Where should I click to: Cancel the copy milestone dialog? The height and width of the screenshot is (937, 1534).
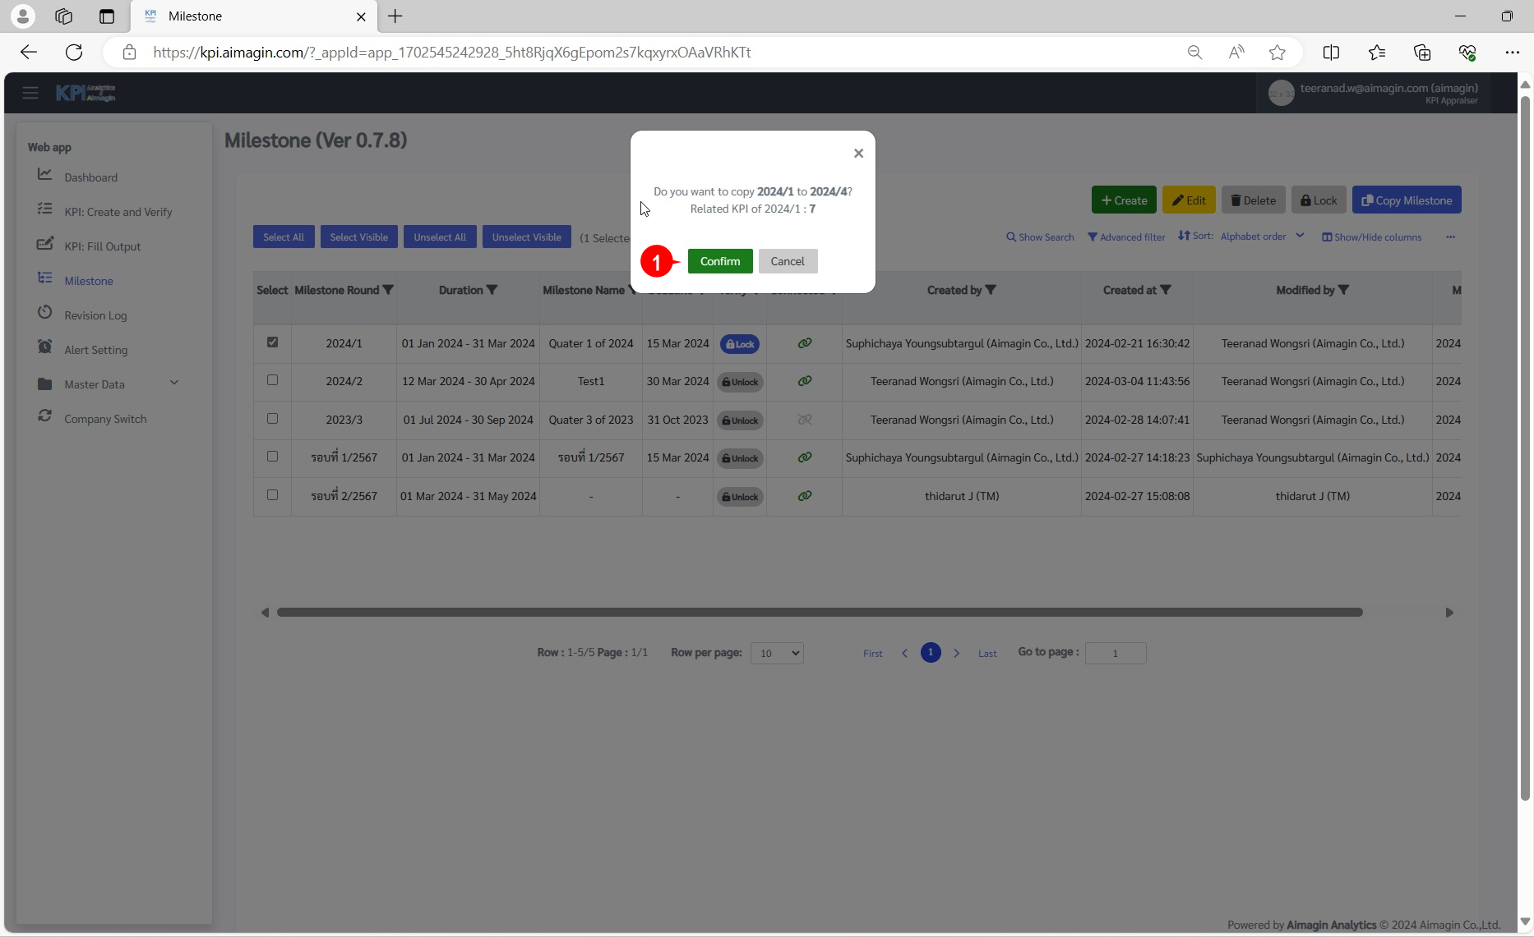click(x=787, y=261)
